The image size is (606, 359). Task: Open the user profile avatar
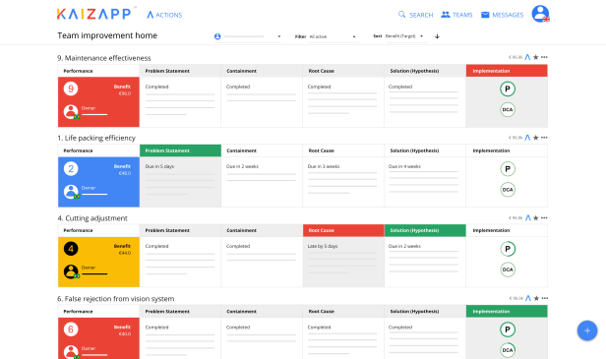click(x=540, y=14)
